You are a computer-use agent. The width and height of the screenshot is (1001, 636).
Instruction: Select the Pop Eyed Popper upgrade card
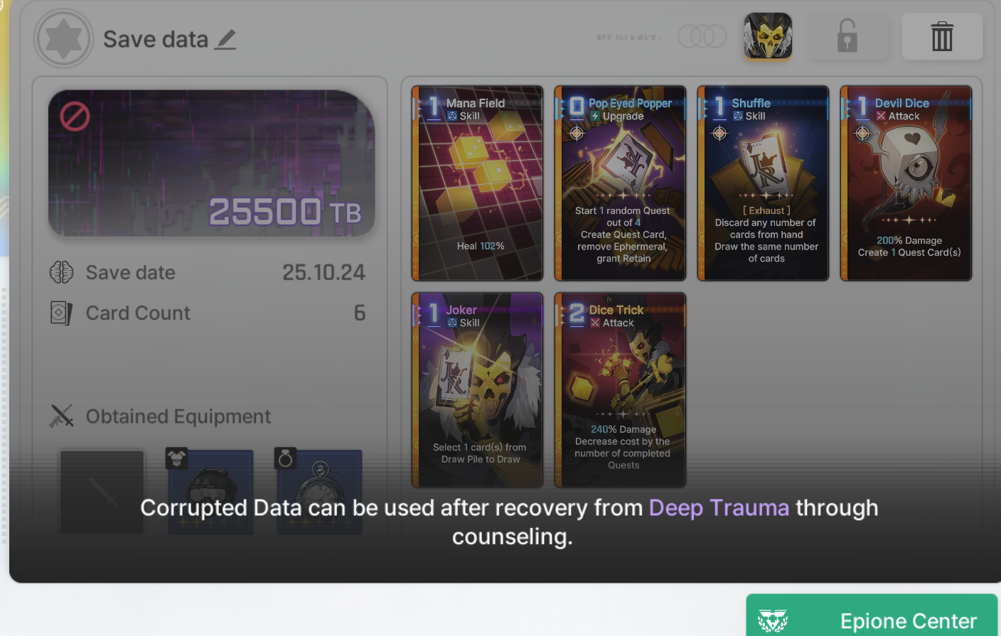pyautogui.click(x=620, y=183)
